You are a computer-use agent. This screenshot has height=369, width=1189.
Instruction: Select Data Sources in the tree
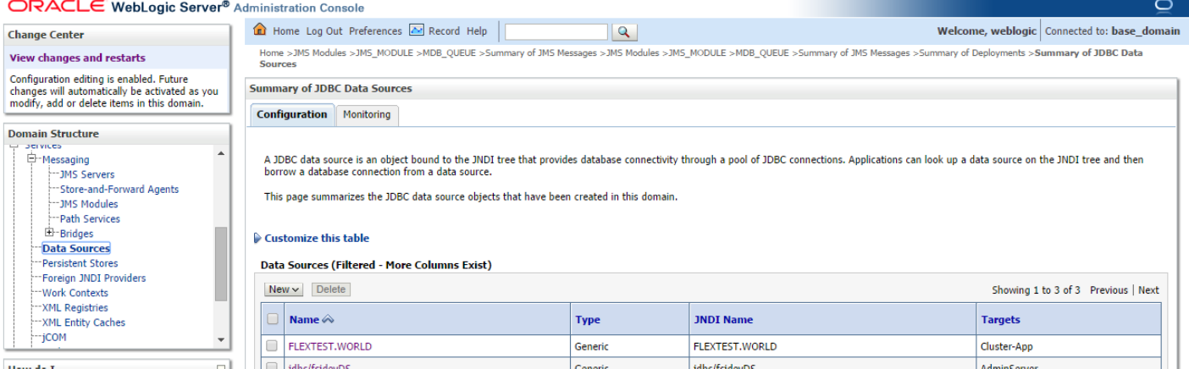click(x=76, y=249)
